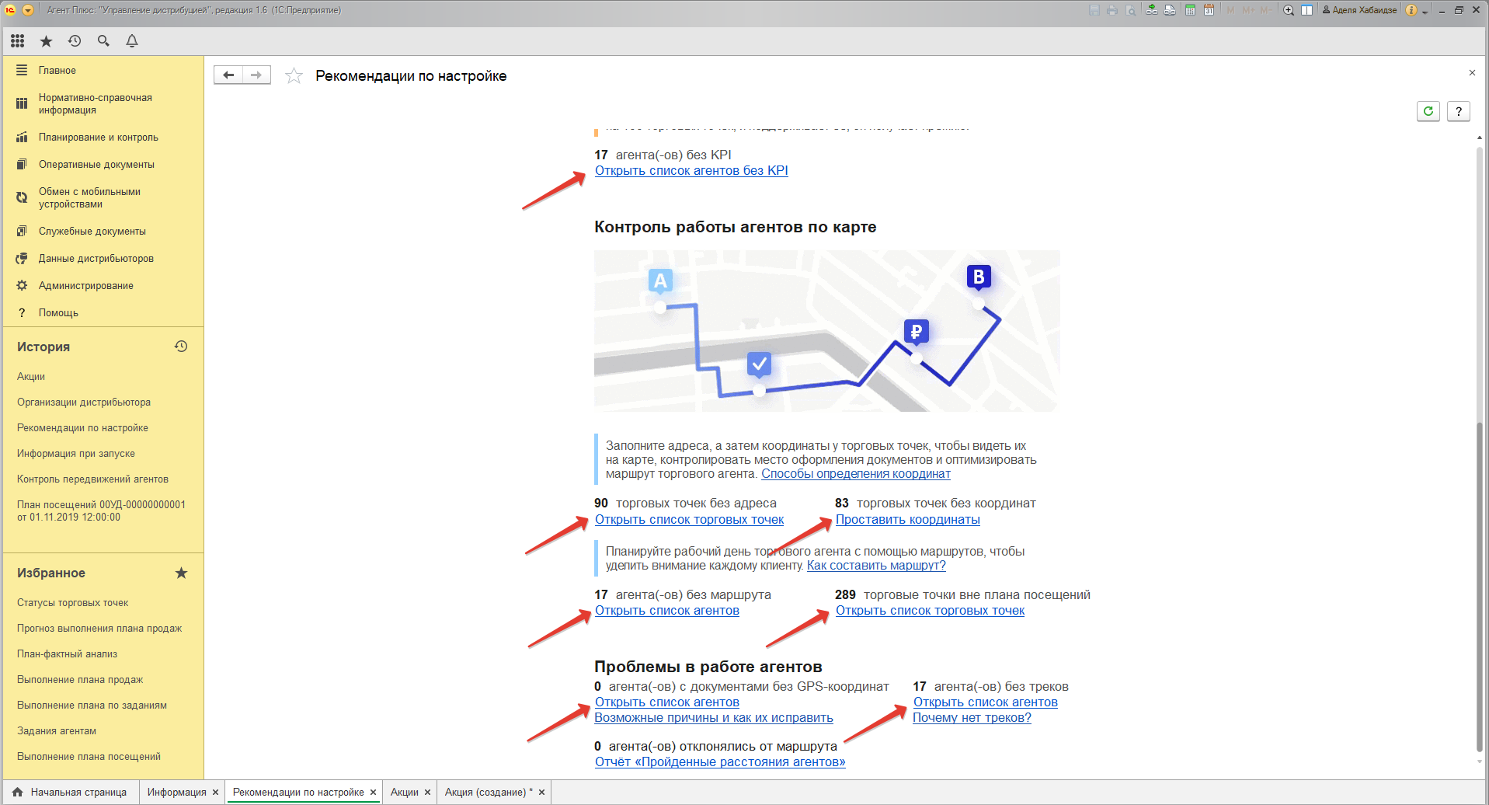Open trade points list under 90 торговых точек без адреса
This screenshot has width=1489, height=805.
click(x=690, y=519)
